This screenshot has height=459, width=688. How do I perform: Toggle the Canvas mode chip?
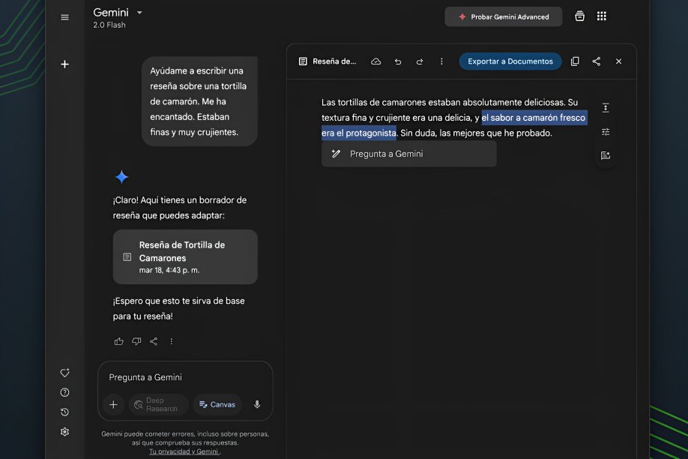click(217, 404)
